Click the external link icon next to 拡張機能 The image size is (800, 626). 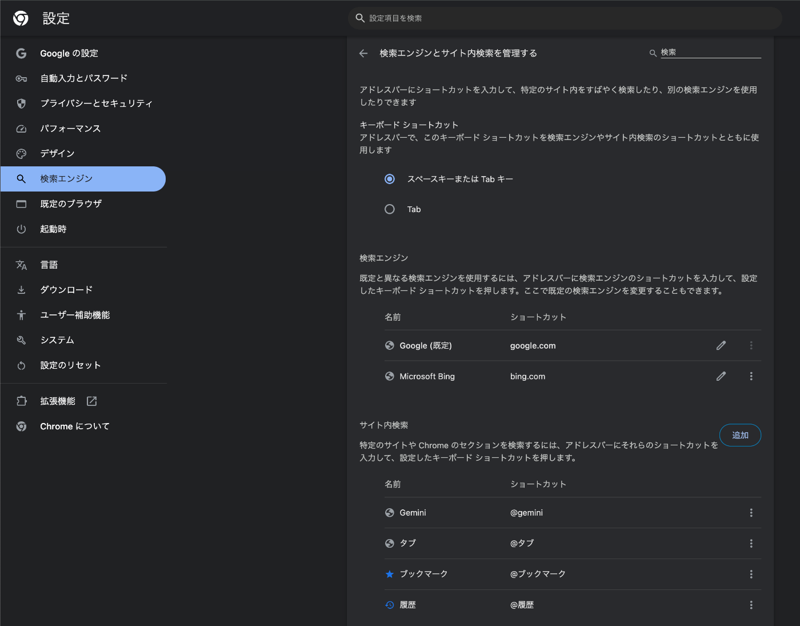click(x=91, y=401)
